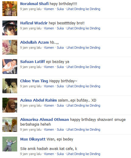This screenshot has width=131, height=158.
Task: Select the Azima Abdul Rahim name link
Action: [x=39, y=100]
